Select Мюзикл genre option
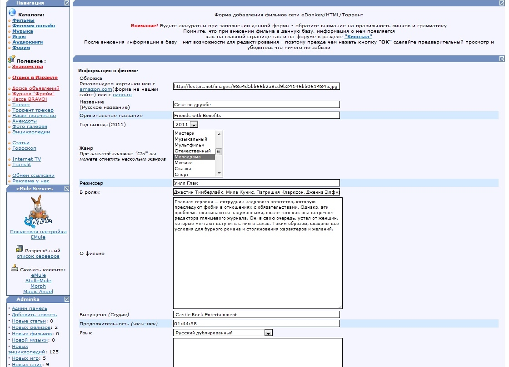 pyautogui.click(x=194, y=162)
